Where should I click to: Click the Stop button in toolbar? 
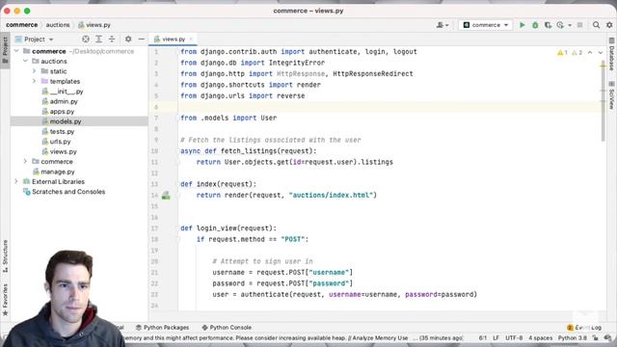tap(579, 25)
